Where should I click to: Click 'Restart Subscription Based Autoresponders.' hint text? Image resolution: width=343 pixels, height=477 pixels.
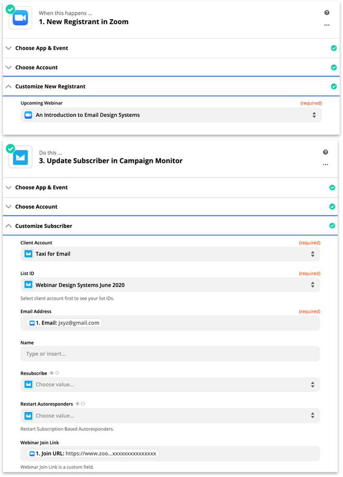[x=67, y=429]
